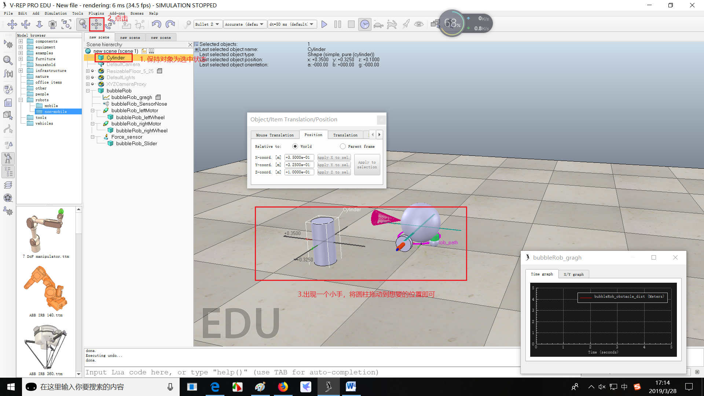The width and height of the screenshot is (704, 396).
Task: Open the Bullet 2 physics engine dropdown
Action: 208,25
